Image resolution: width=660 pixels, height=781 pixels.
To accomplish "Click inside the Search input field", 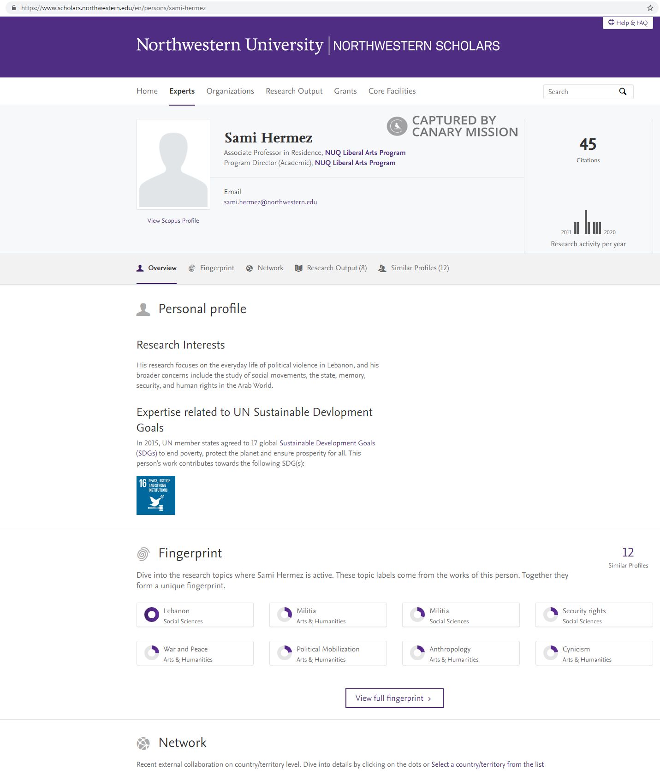I will [579, 92].
